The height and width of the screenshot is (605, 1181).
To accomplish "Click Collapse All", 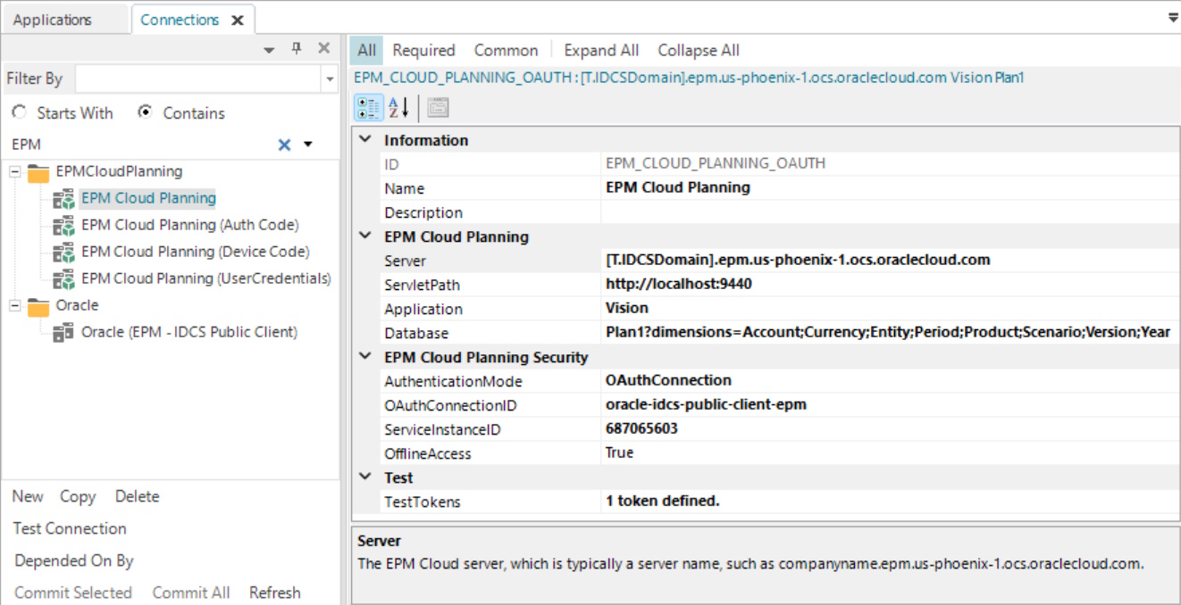I will click(x=699, y=50).
